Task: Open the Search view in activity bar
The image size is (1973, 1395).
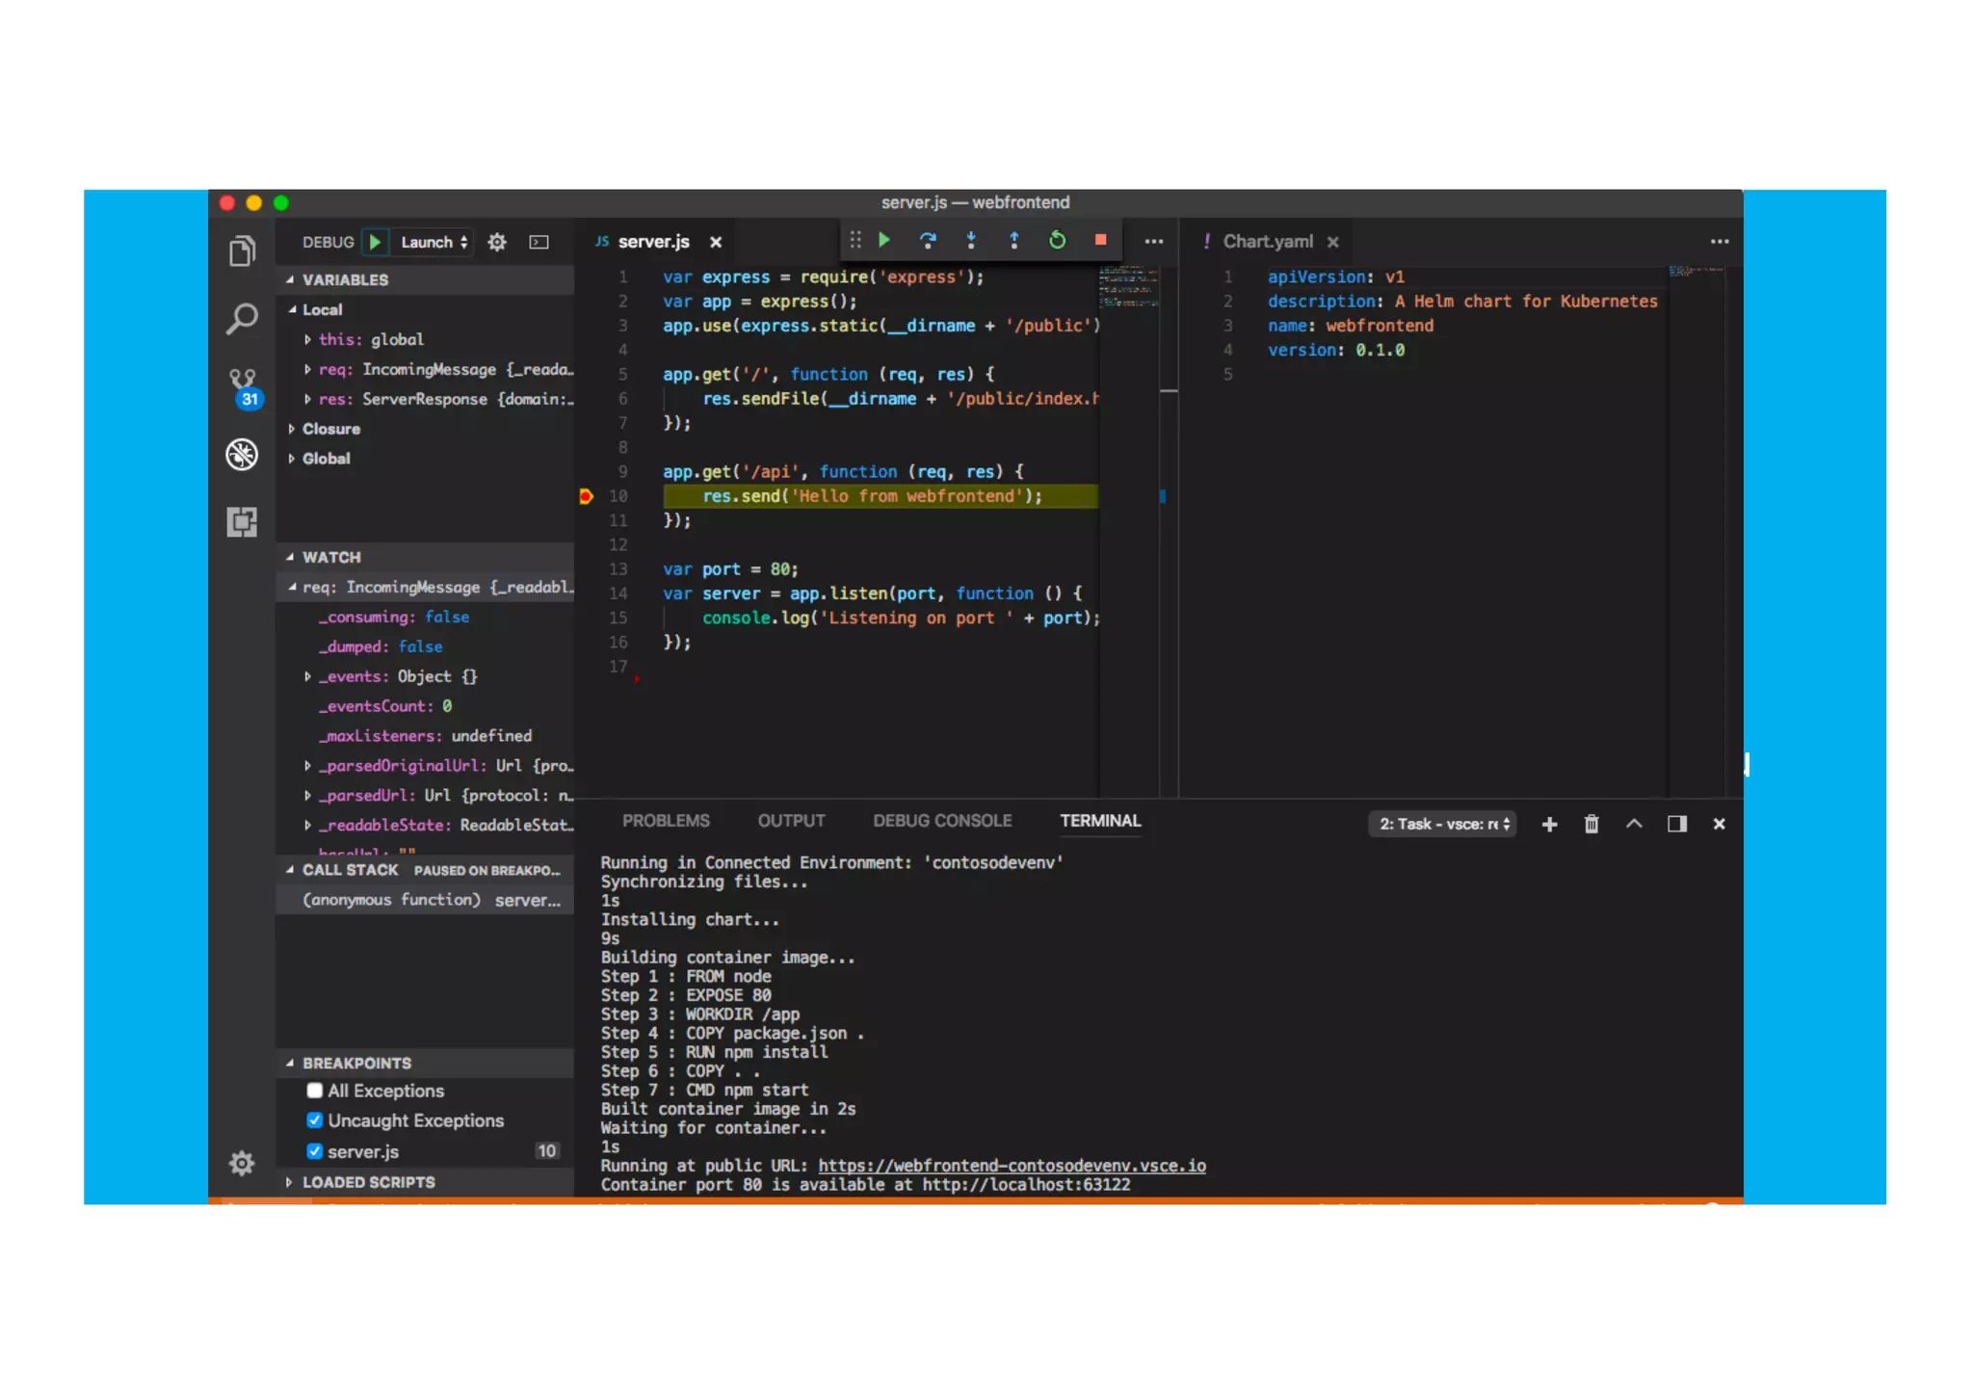Action: pos(242,319)
